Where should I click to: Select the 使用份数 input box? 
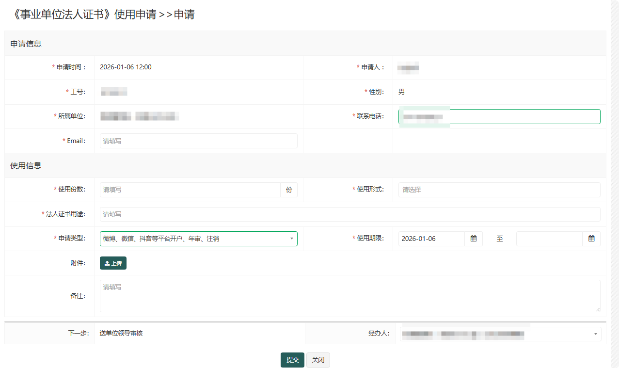click(190, 190)
